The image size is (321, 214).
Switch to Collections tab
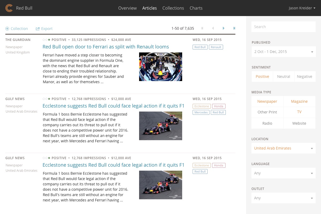173,8
